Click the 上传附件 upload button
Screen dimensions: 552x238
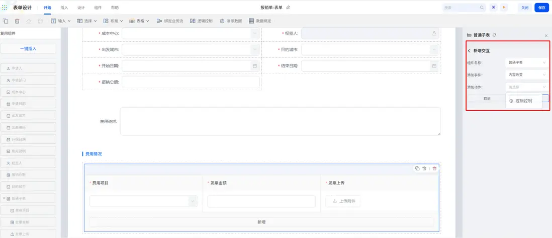[342, 201]
